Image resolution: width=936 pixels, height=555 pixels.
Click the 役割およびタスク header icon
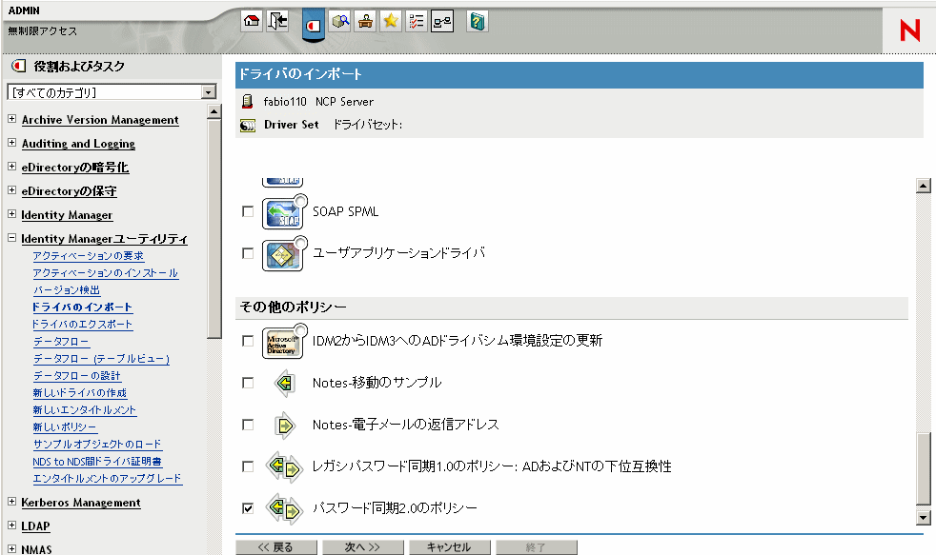coord(18,67)
